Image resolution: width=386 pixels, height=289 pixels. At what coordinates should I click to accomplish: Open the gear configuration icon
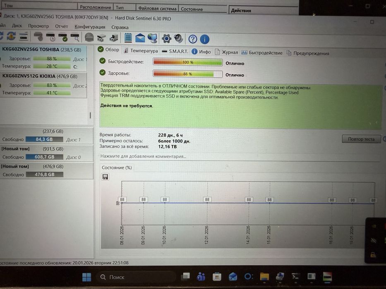[x=166, y=38]
